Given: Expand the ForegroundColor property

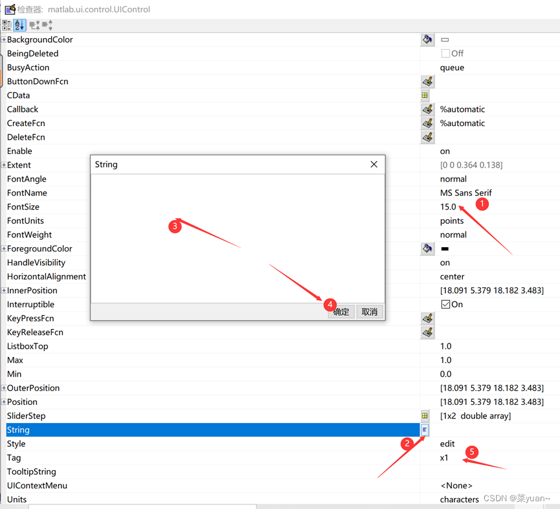Looking at the screenshot, I should (4, 248).
